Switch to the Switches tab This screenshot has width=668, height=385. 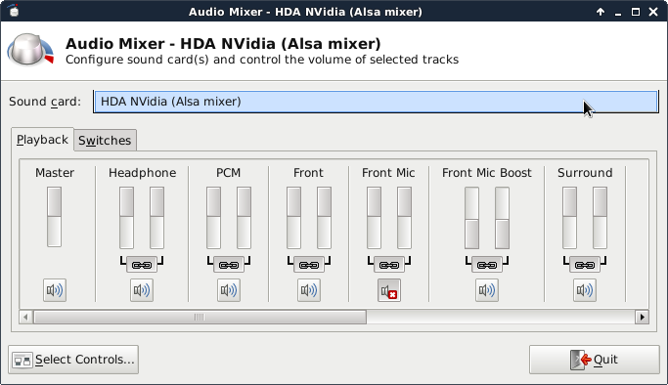(105, 141)
